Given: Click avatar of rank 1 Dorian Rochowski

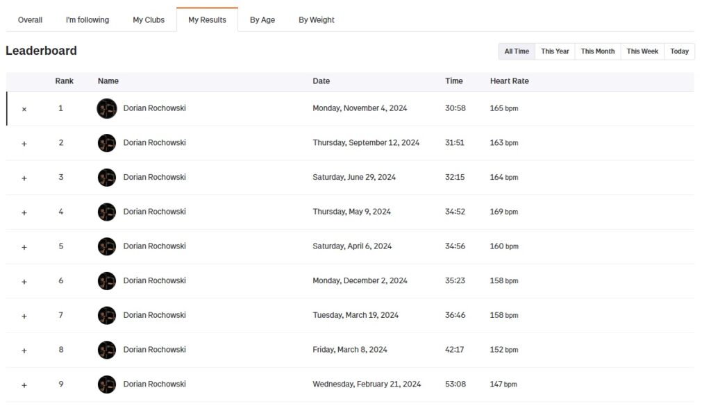Looking at the screenshot, I should [106, 108].
